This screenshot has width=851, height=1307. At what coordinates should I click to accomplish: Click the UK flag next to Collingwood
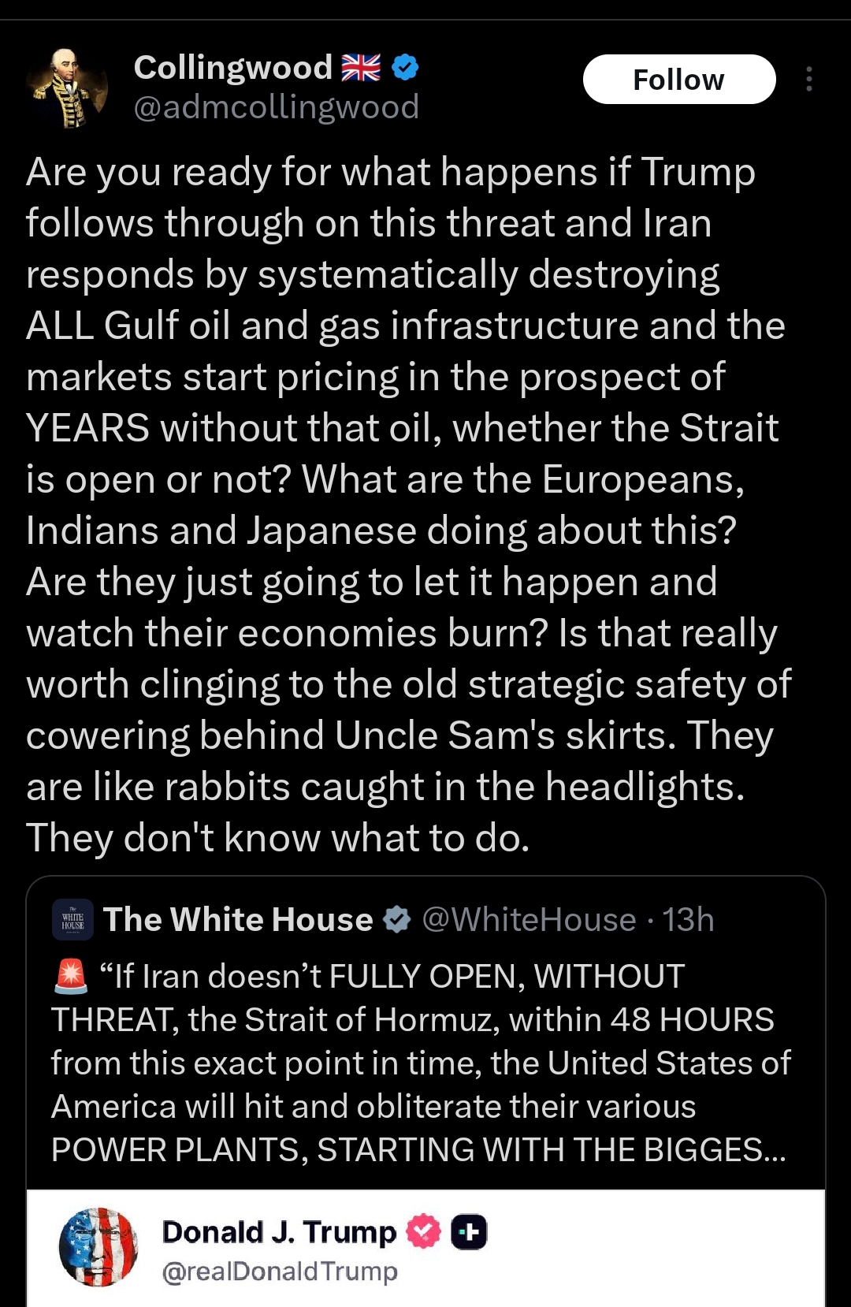tap(361, 68)
